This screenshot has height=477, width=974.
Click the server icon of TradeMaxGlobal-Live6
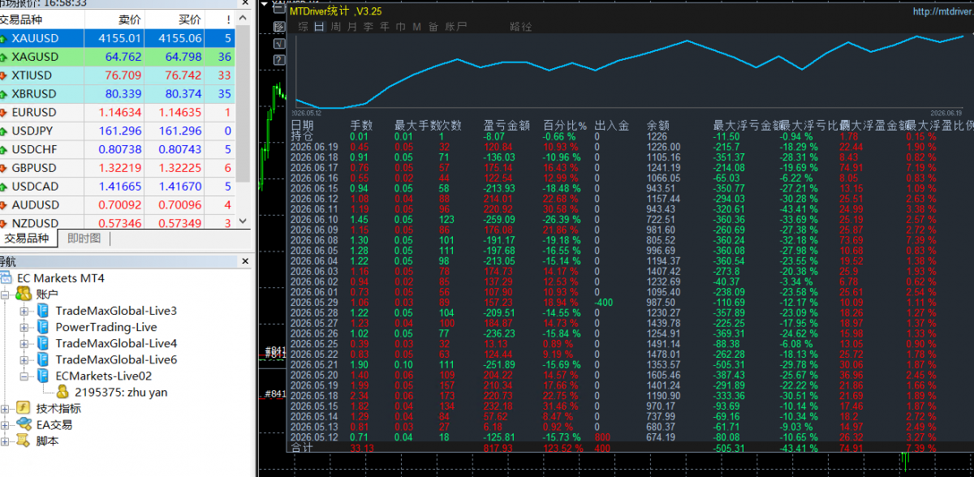[x=43, y=359]
